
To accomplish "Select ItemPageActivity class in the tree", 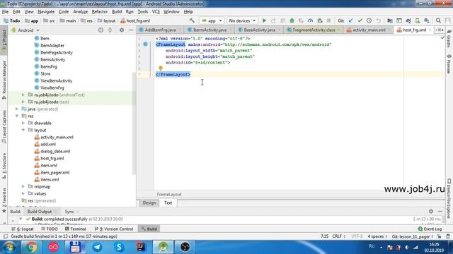I will (57, 52).
